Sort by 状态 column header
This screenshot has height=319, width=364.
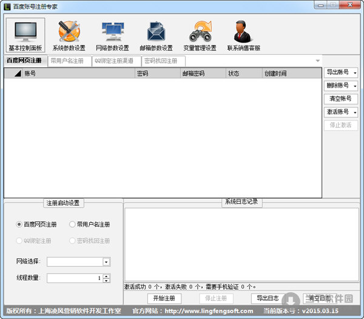click(x=244, y=74)
